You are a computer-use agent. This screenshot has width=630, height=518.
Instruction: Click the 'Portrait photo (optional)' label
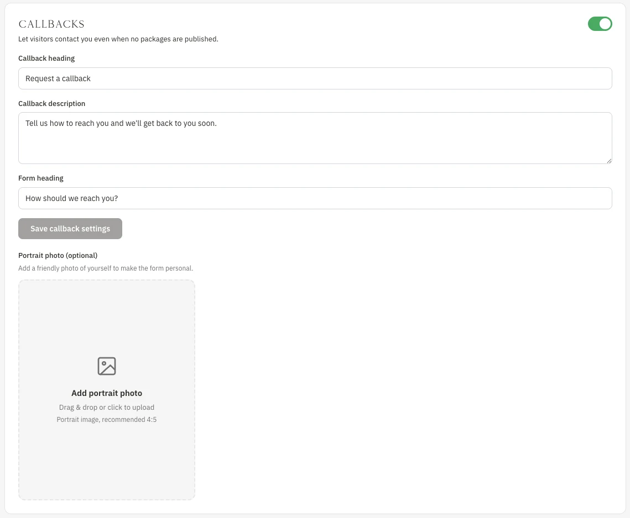tap(58, 256)
